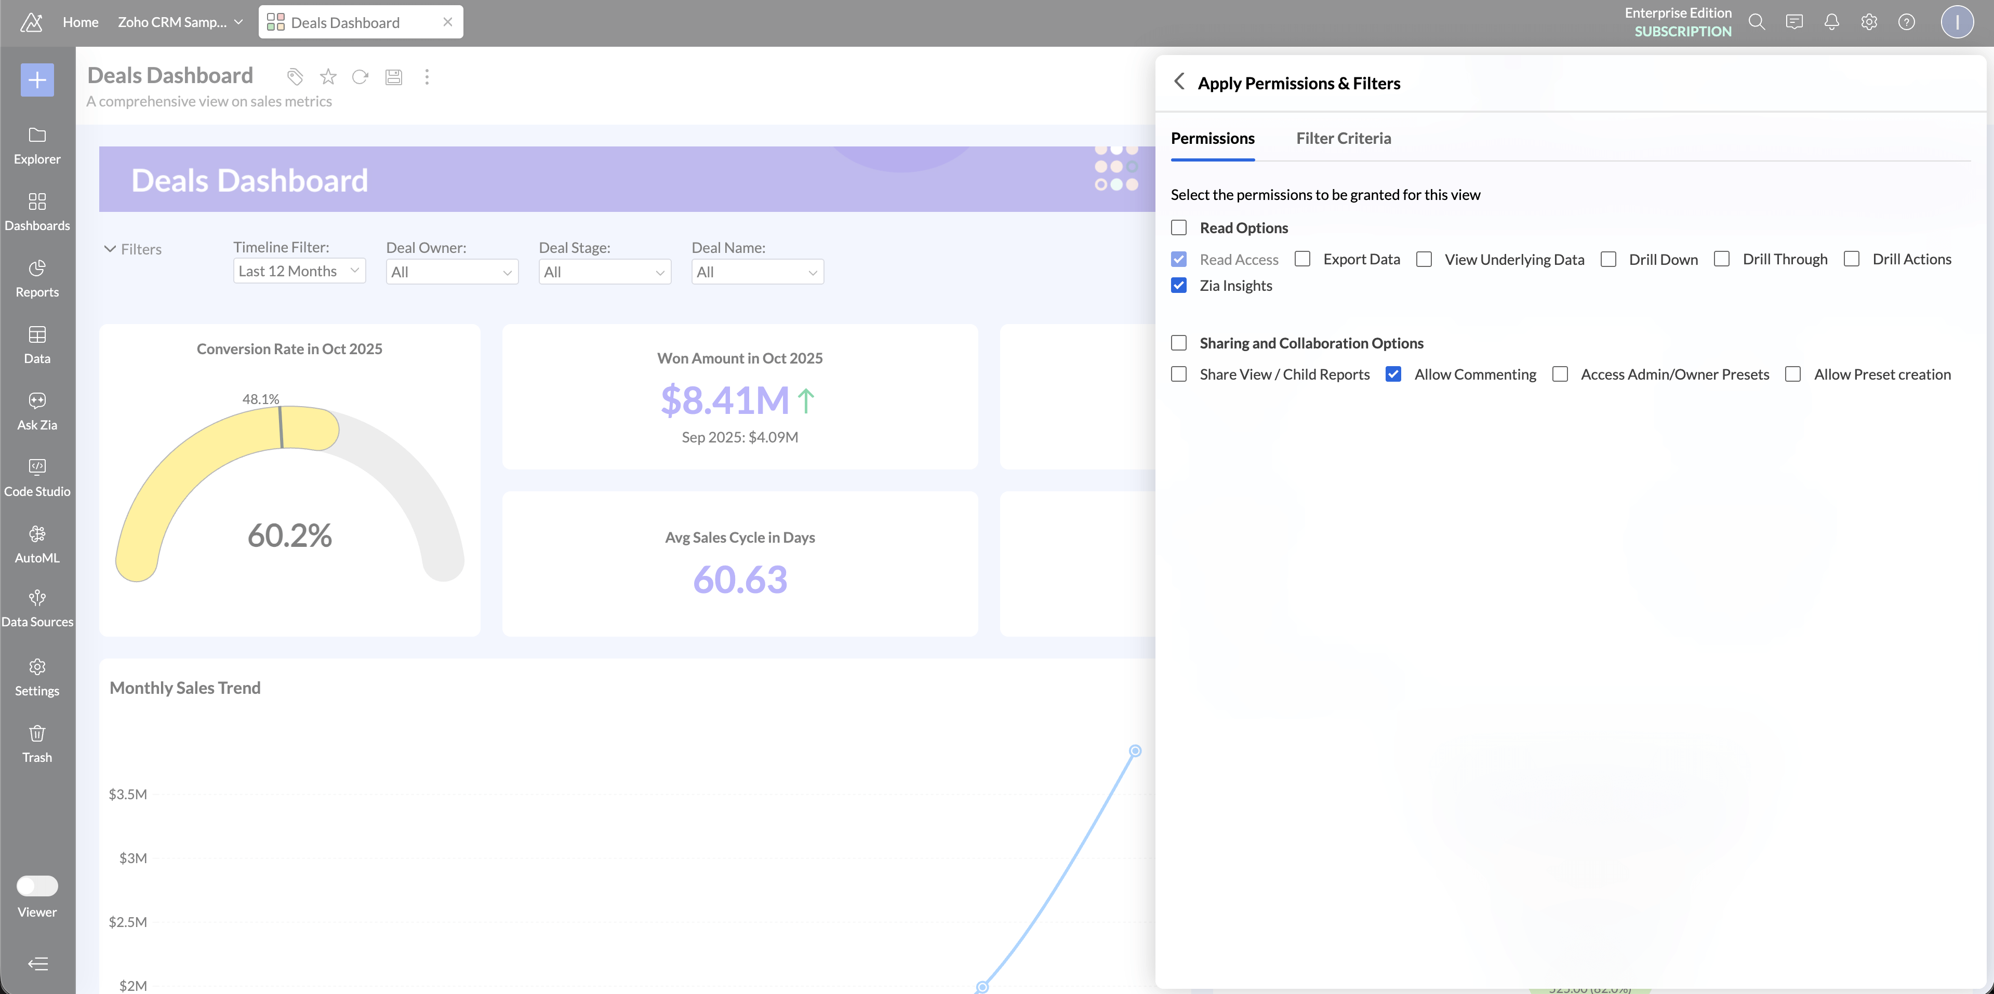Image resolution: width=1994 pixels, height=994 pixels.
Task: Disable Allow Commenting
Action: tap(1395, 373)
